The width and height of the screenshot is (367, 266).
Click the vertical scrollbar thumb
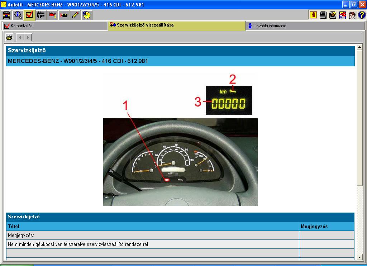(x=359, y=118)
